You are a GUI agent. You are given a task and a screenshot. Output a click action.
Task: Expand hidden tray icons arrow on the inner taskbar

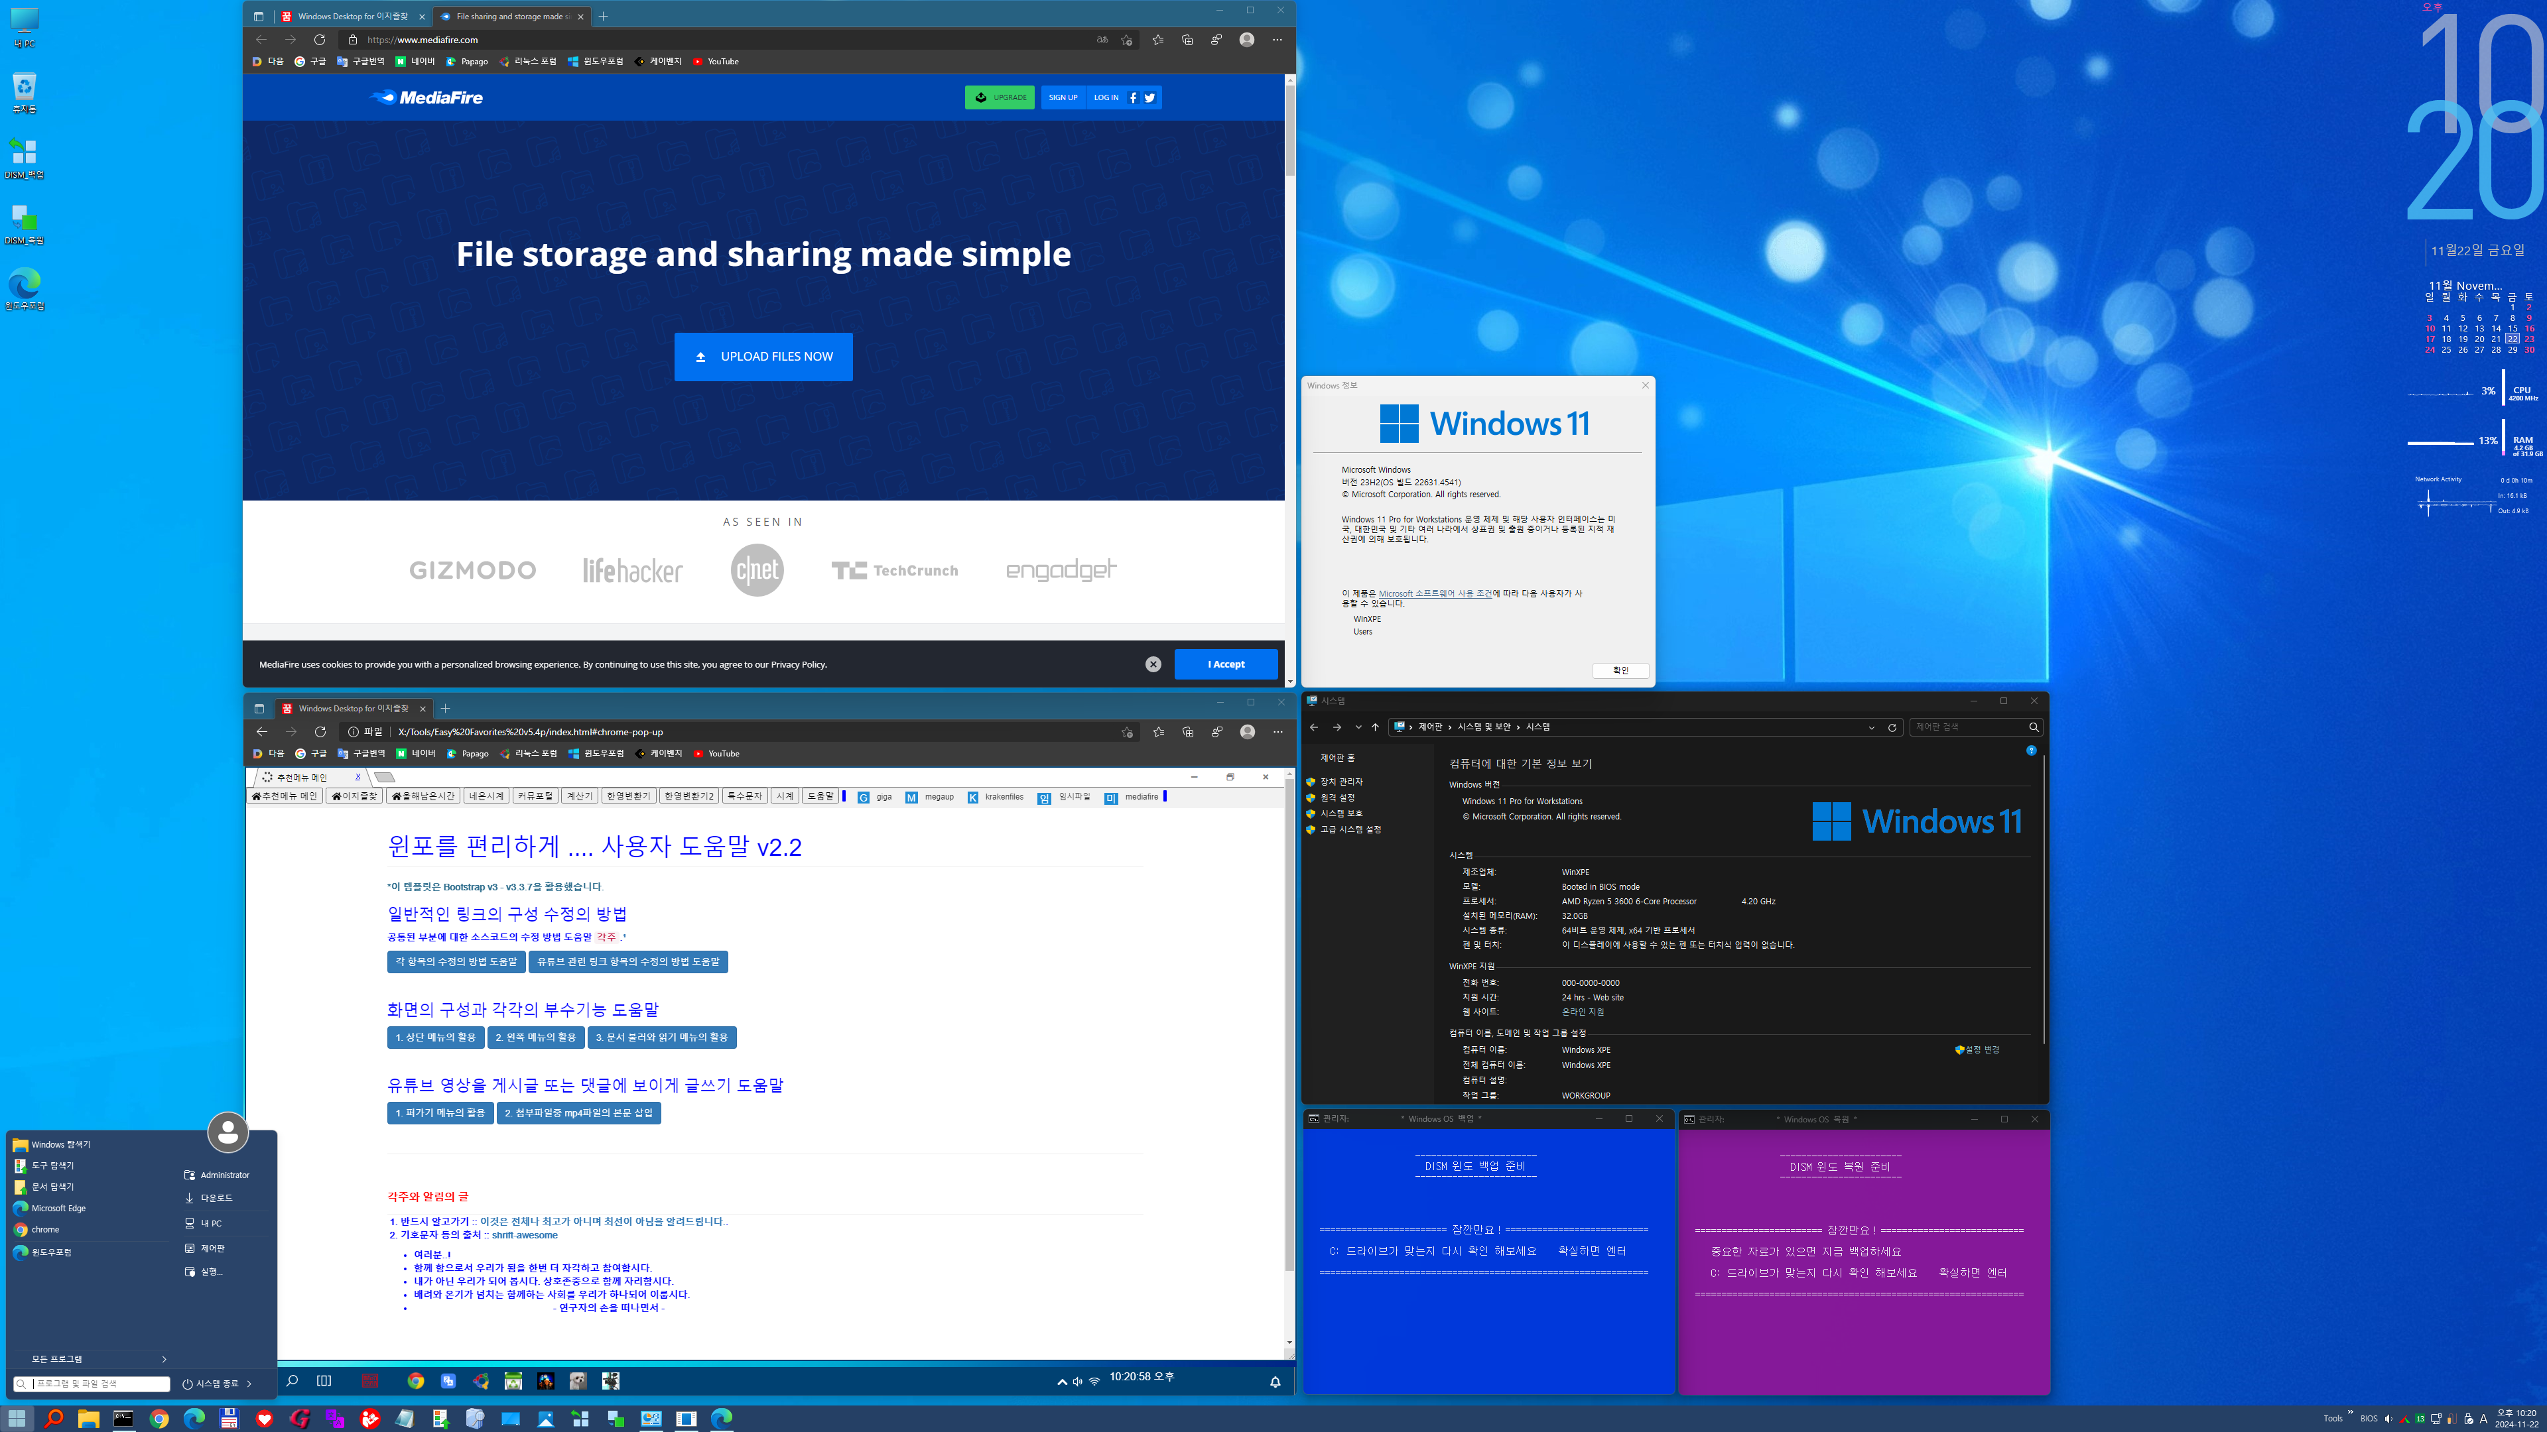(1062, 1382)
